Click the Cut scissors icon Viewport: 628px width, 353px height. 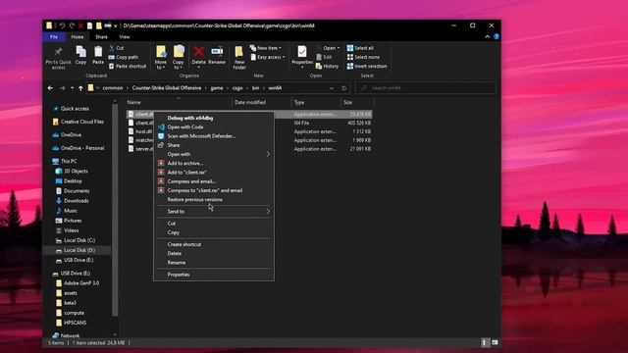(x=112, y=48)
